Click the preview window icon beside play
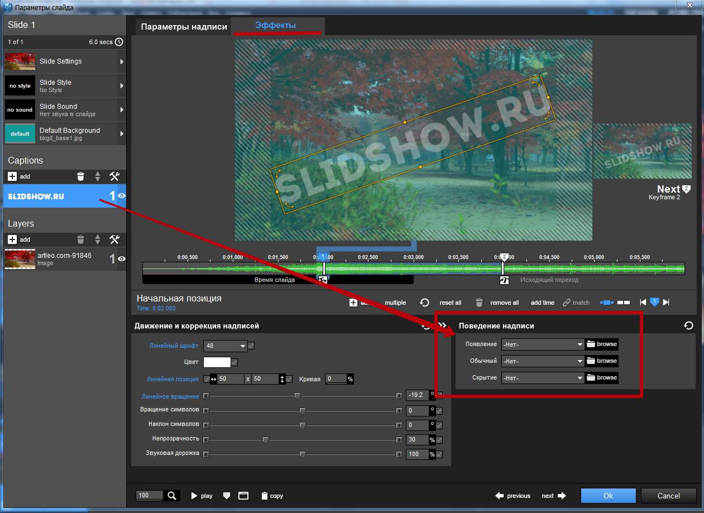 [x=243, y=496]
